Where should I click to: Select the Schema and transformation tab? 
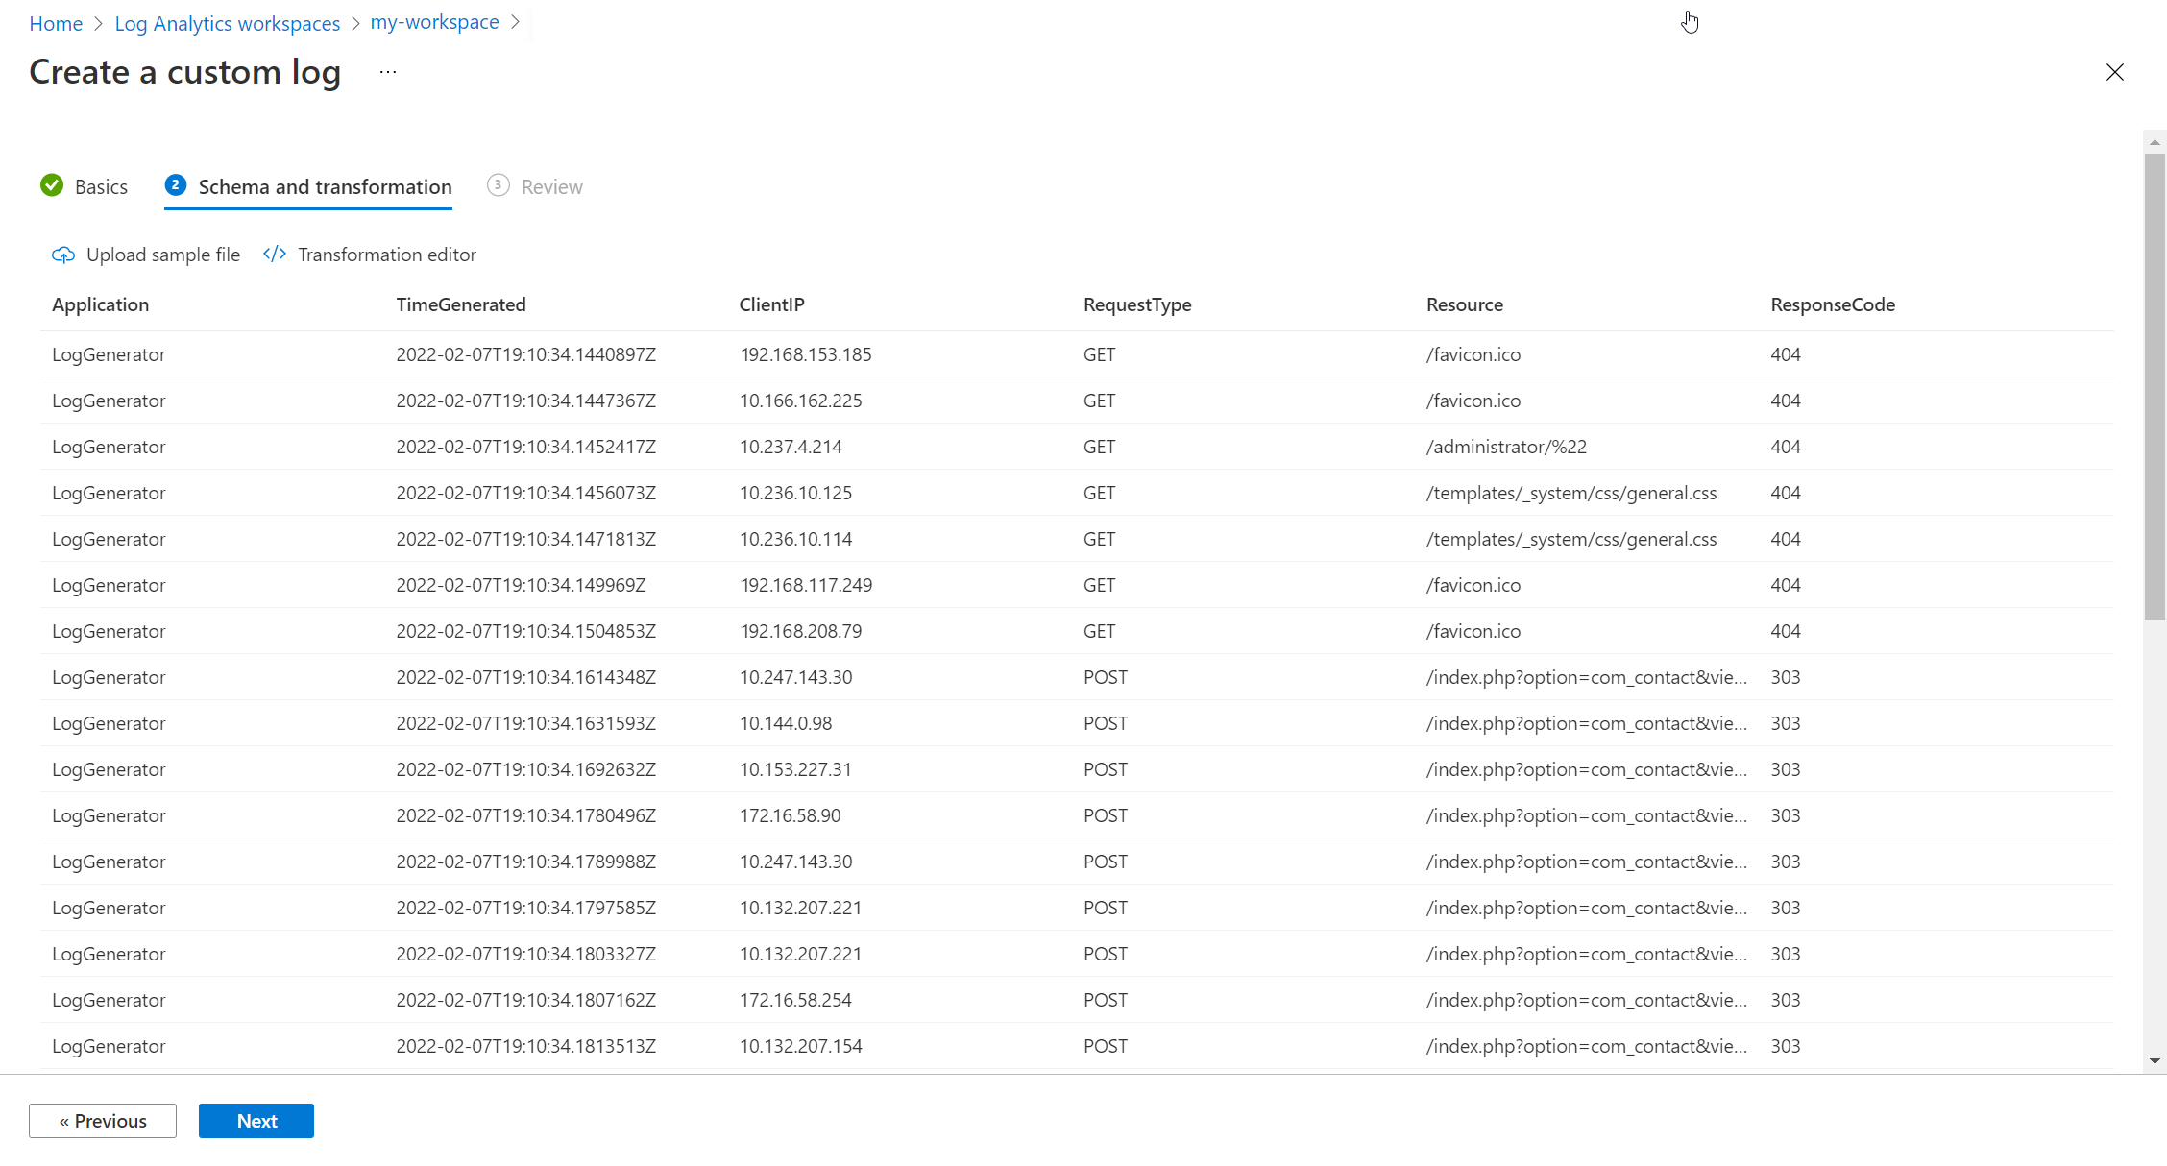(x=324, y=185)
